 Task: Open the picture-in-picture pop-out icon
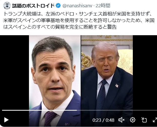(144, 120)
